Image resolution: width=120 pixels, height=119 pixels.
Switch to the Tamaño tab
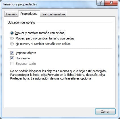(11, 14)
